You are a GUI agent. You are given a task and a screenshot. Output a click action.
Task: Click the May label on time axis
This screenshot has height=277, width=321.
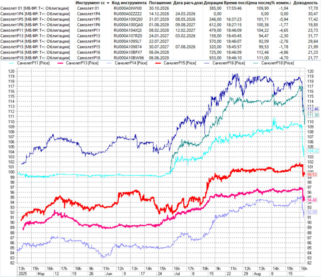[x=41, y=273]
